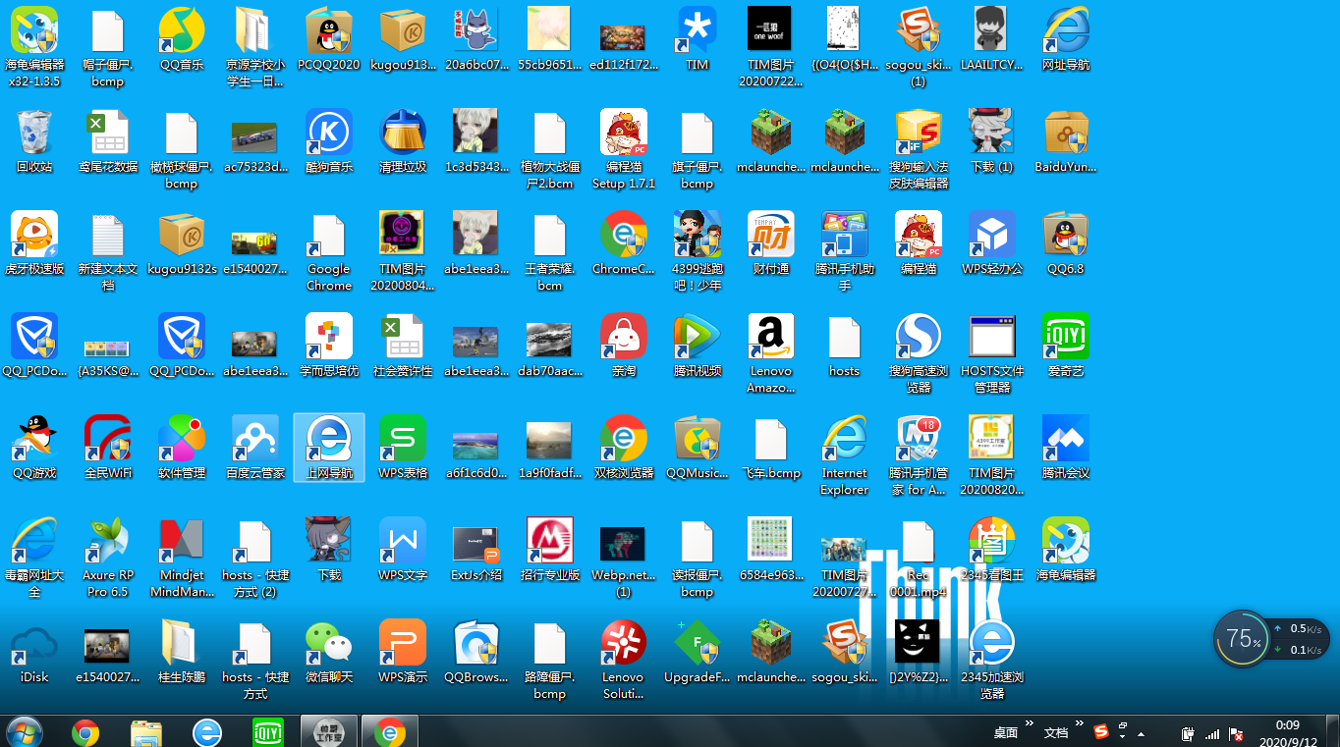The width and height of the screenshot is (1340, 747).
Task: Launch the 清理垃圾 broom icon
Action: 403,141
